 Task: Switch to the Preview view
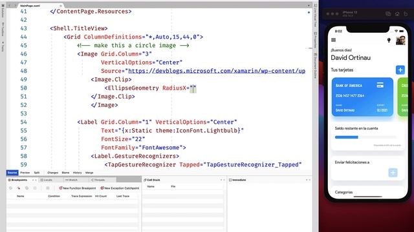(25, 173)
